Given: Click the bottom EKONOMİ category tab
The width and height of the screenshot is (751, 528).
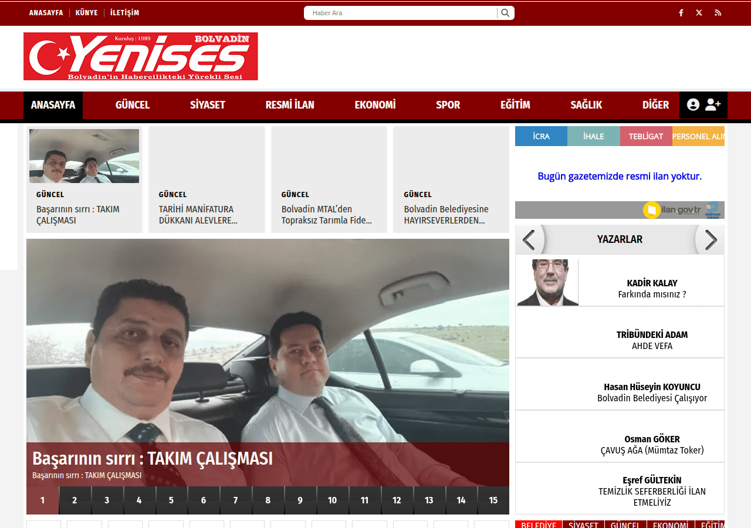Looking at the screenshot, I should point(671,524).
